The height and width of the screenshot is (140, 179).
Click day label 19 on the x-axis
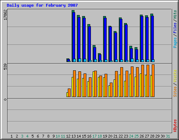pos(105,136)
